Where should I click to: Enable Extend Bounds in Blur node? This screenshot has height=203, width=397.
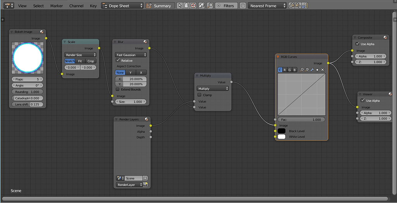tap(118, 89)
